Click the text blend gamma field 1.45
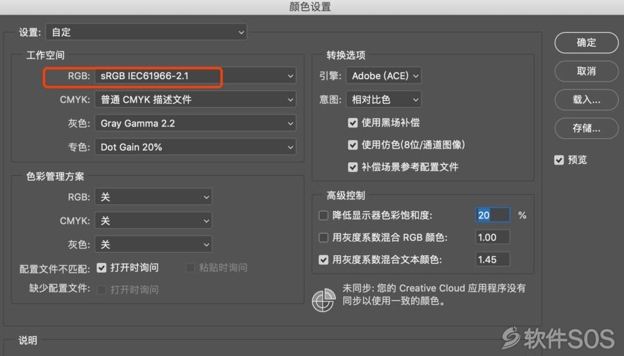The height and width of the screenshot is (356, 624). click(x=493, y=260)
